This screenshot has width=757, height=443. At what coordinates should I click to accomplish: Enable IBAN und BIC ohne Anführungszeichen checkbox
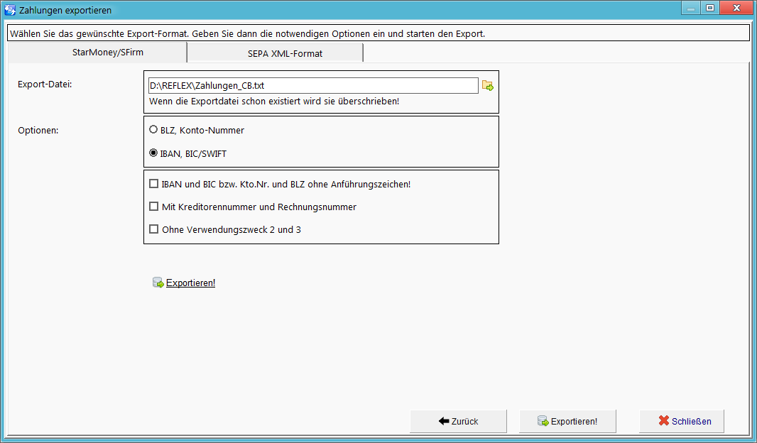pyautogui.click(x=153, y=183)
